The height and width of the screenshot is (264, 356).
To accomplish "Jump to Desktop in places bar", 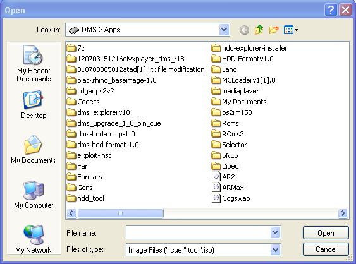I will click(34, 105).
